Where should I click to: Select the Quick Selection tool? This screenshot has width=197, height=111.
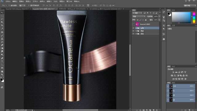[x=2, y=22]
